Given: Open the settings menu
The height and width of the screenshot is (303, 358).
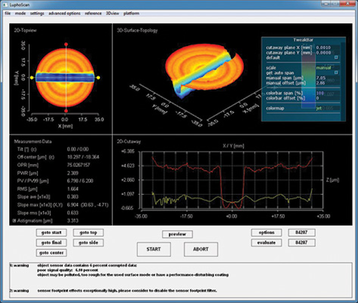Looking at the screenshot, I should [37, 13].
